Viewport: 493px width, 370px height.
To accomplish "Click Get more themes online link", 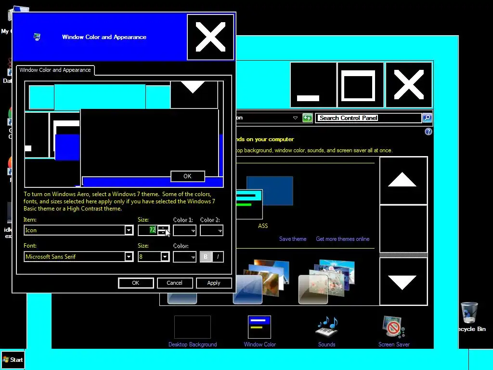I will click(x=343, y=239).
